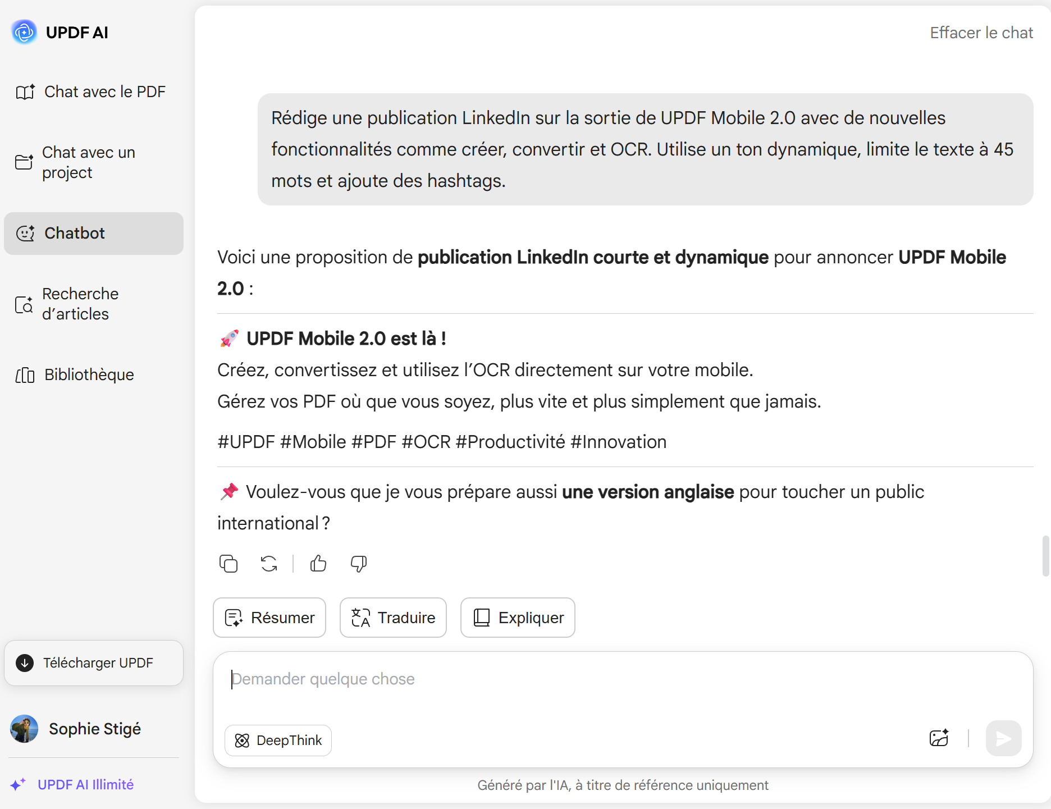The width and height of the screenshot is (1051, 809).
Task: Click the library books icon
Action: tap(25, 375)
